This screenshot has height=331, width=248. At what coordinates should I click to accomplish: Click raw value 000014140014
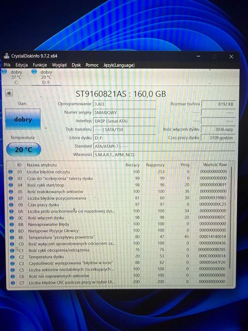click(x=213, y=236)
